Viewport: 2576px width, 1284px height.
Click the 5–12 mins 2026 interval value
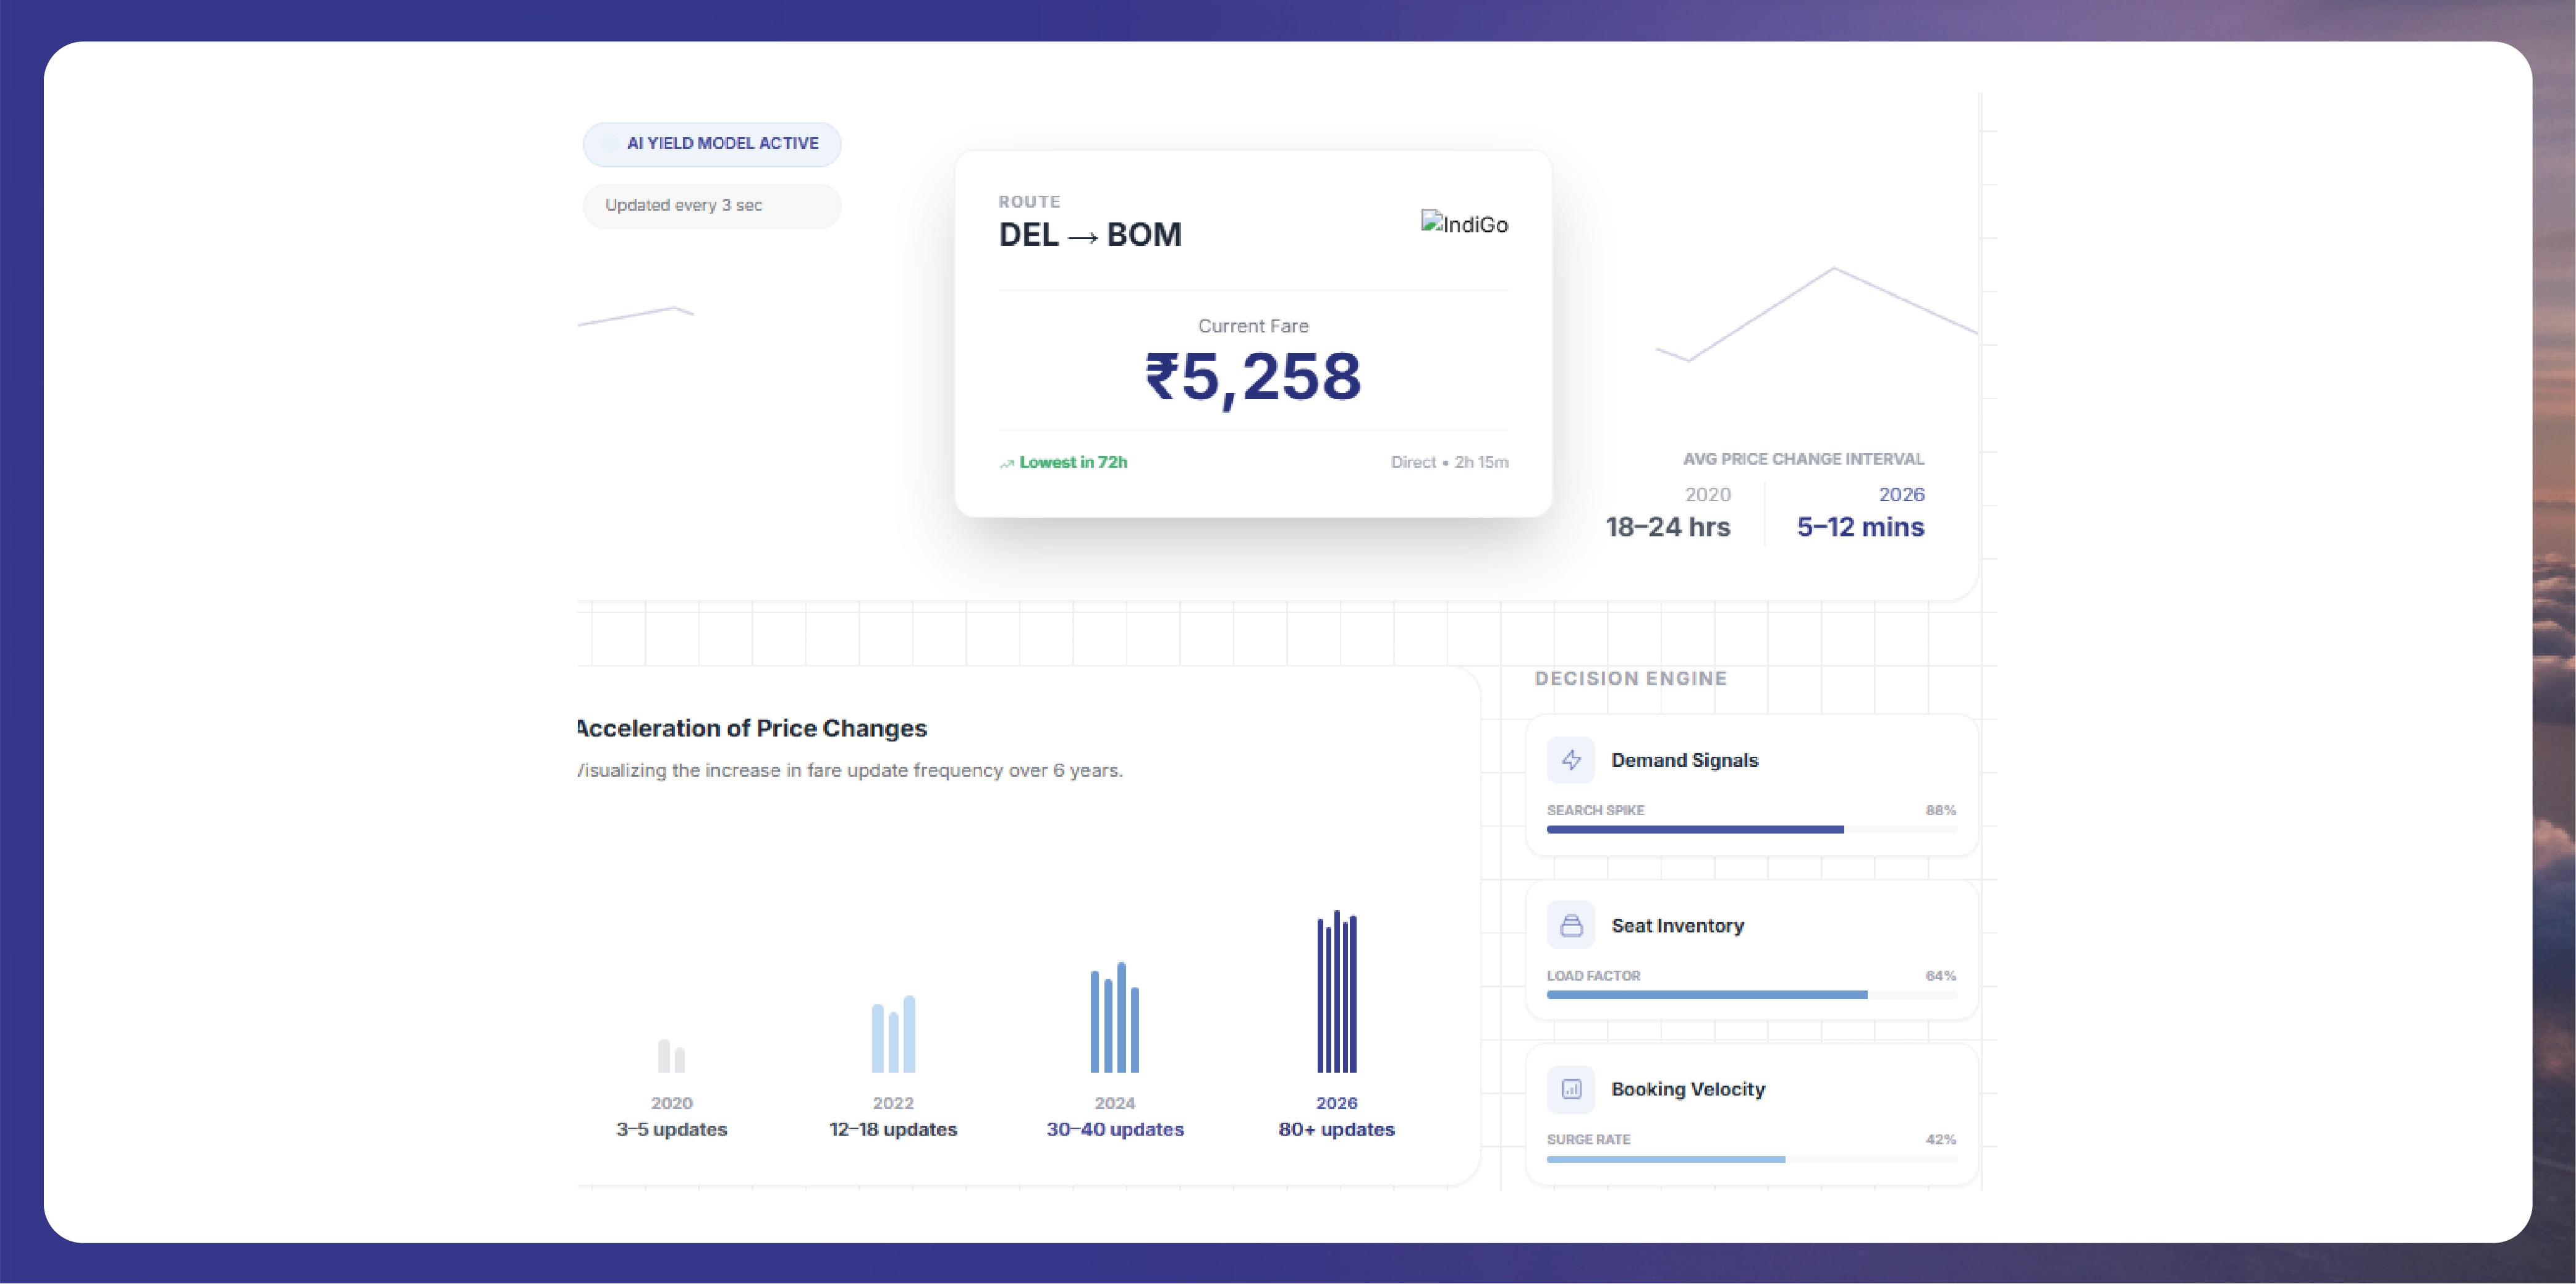point(1860,527)
